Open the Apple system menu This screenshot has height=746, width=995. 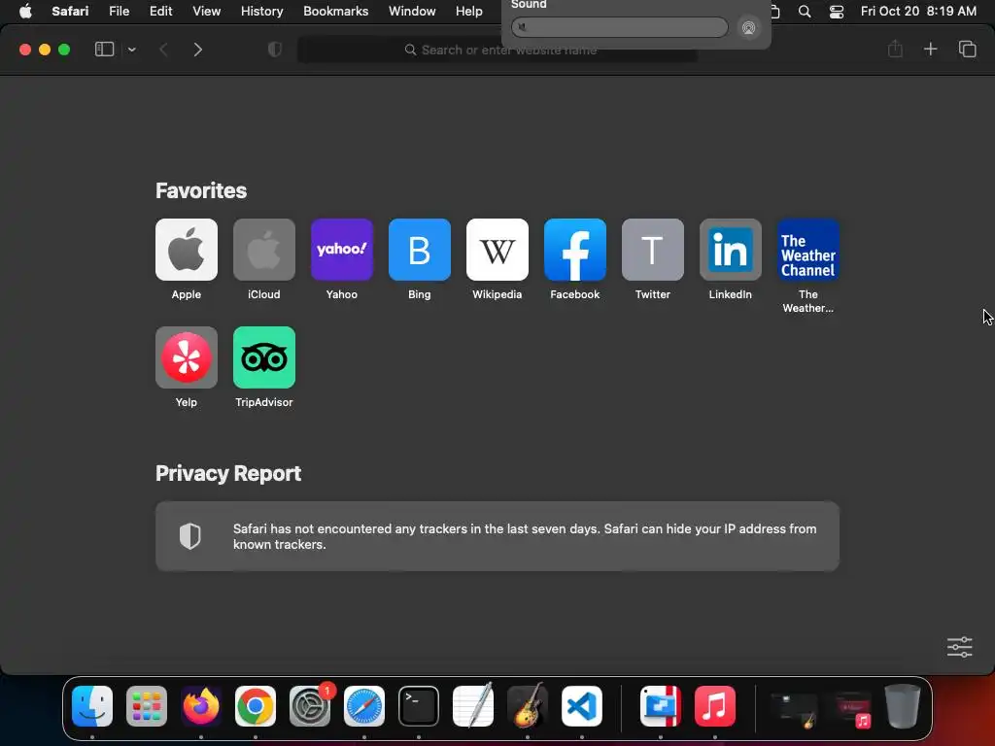[25, 12]
